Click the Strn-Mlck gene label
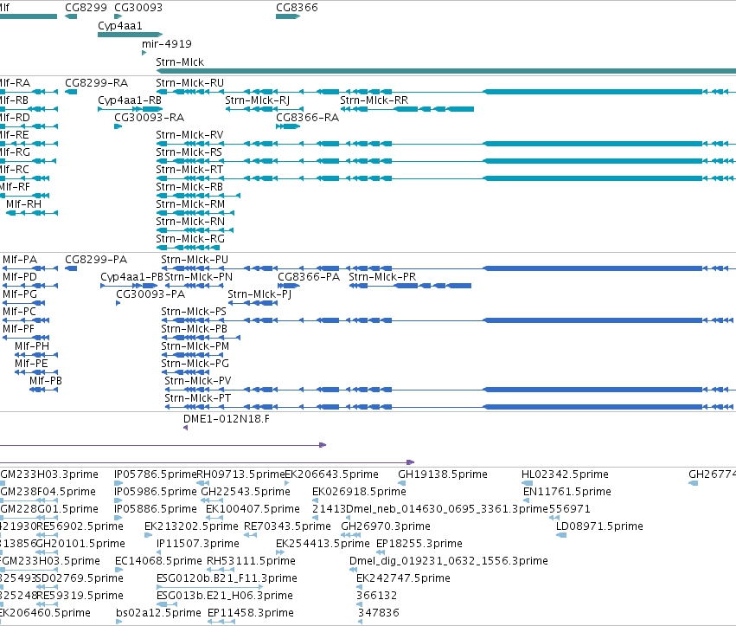Image resolution: width=736 pixels, height=626 pixels. (x=180, y=62)
